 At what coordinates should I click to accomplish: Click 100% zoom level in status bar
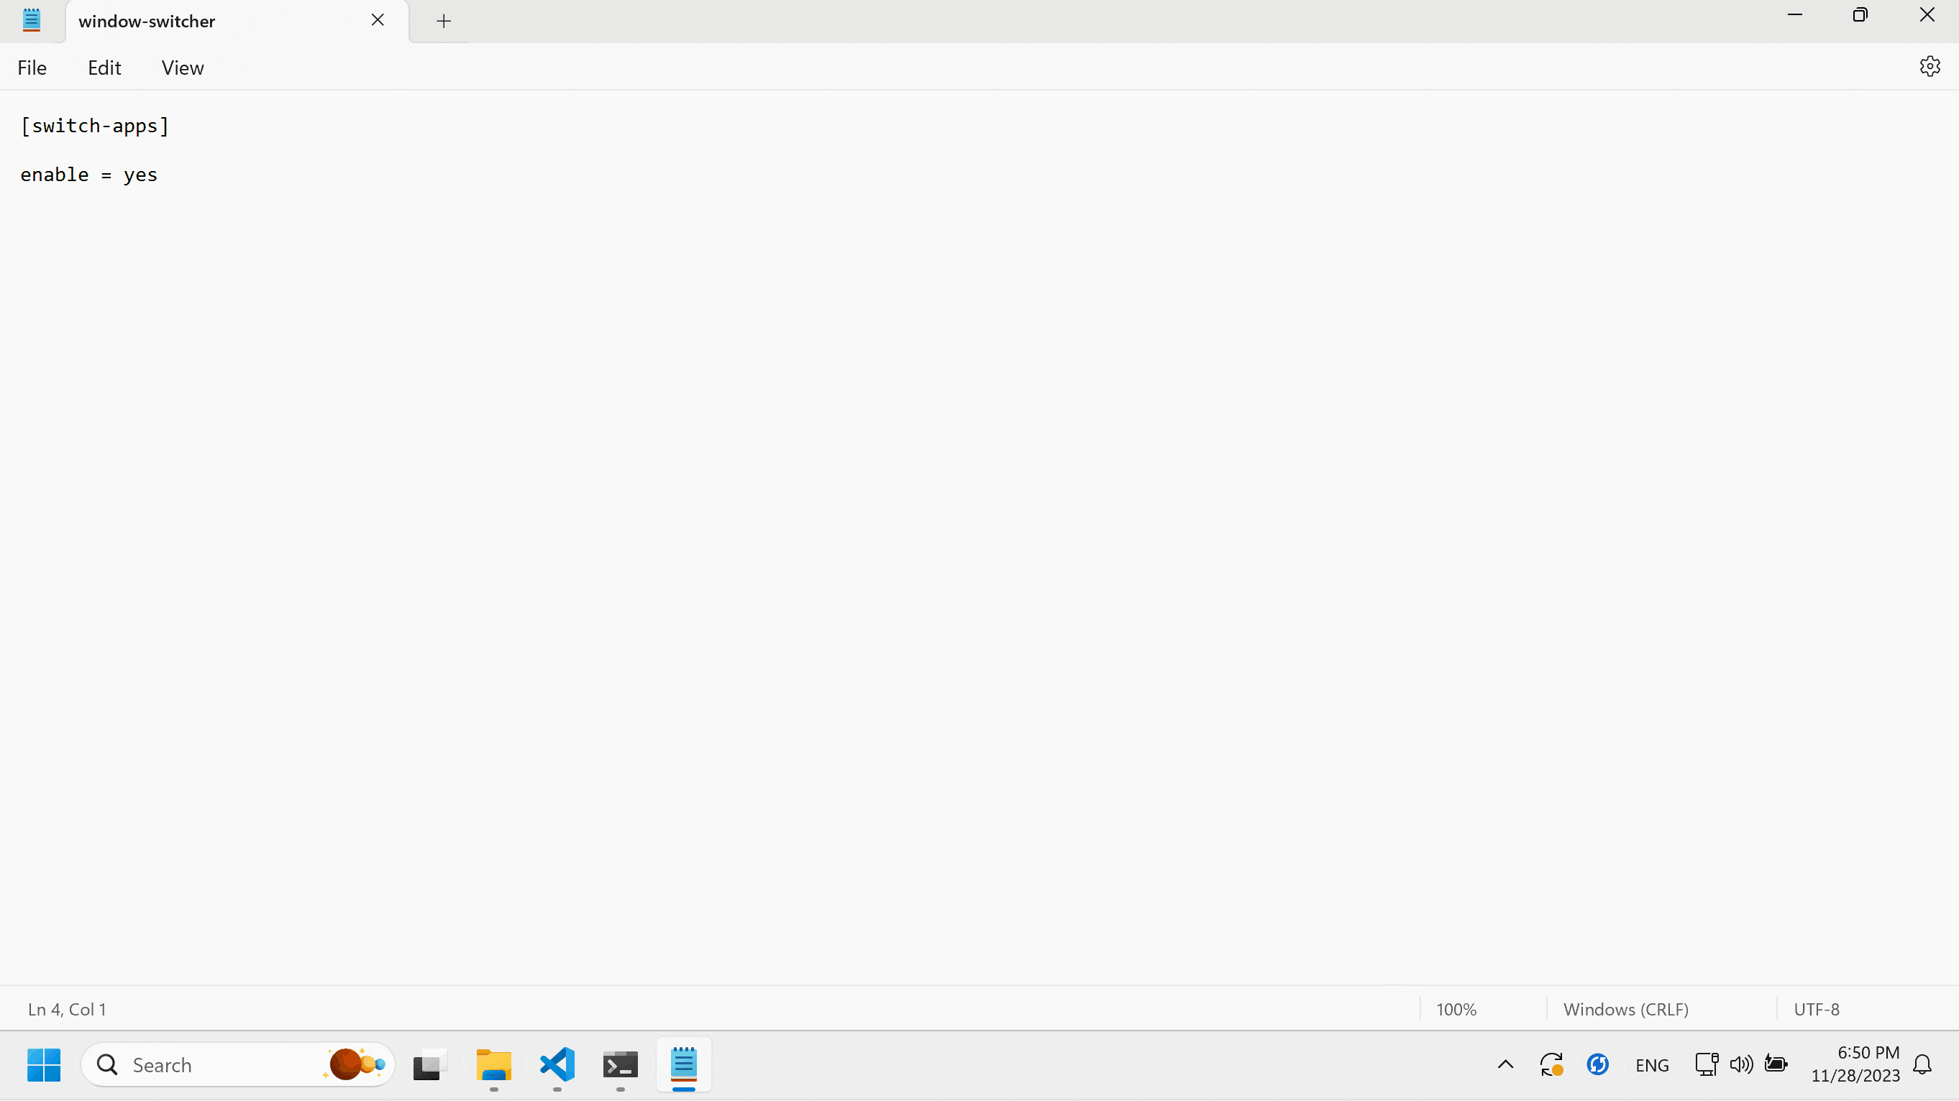pyautogui.click(x=1456, y=1009)
